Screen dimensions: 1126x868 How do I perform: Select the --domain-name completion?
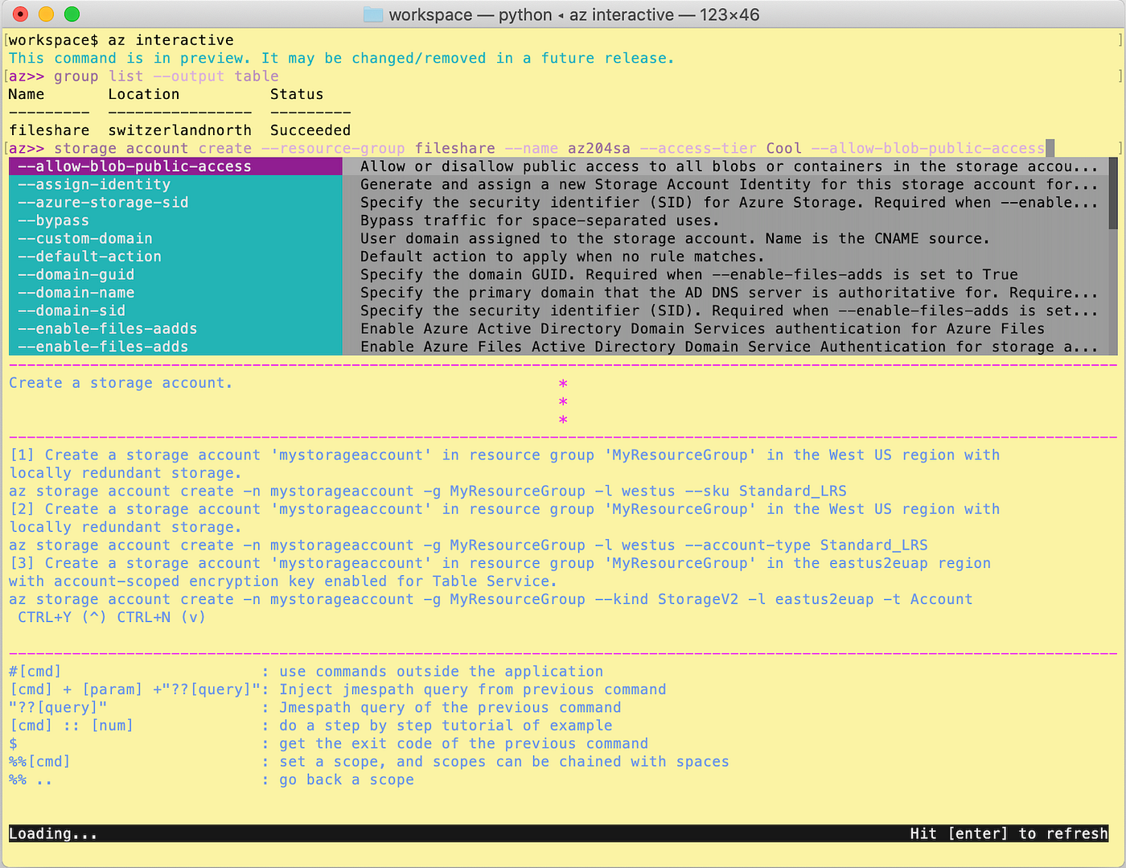(x=175, y=293)
